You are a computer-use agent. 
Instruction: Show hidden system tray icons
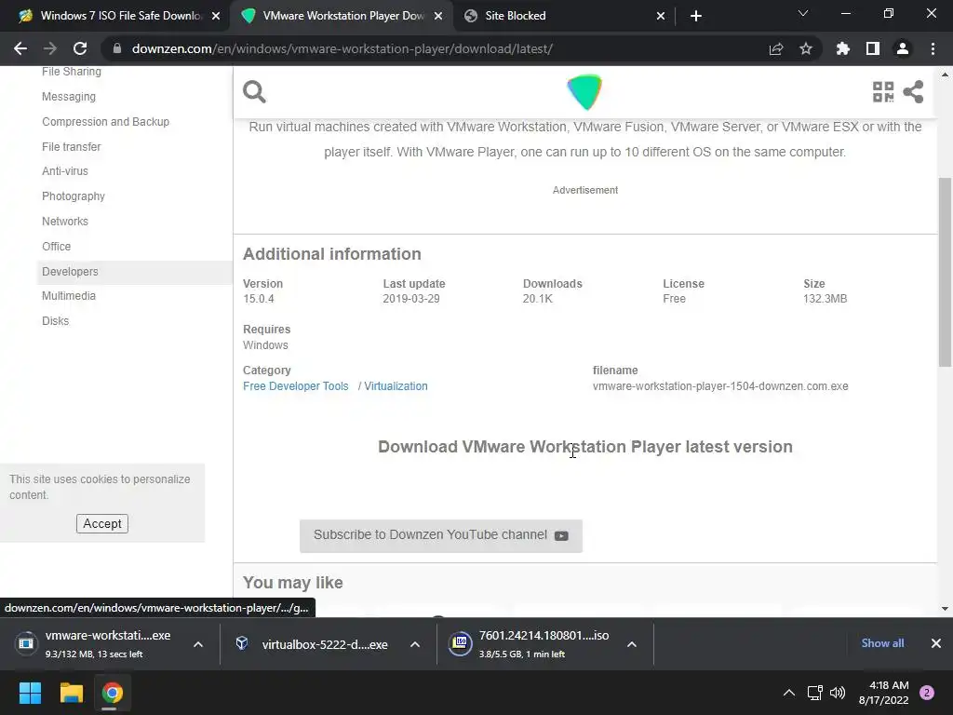789,693
